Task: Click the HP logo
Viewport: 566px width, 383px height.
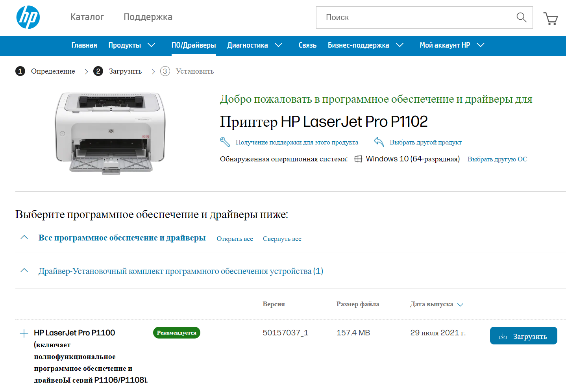Action: coord(28,17)
